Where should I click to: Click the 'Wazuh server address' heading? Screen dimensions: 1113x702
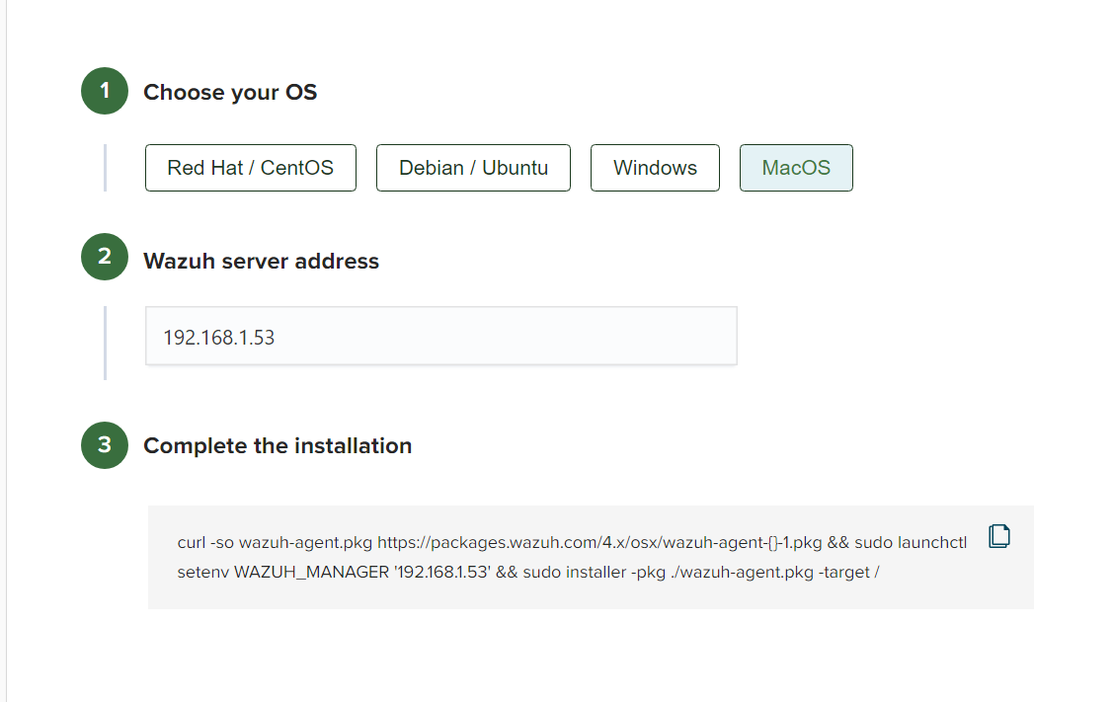click(261, 261)
